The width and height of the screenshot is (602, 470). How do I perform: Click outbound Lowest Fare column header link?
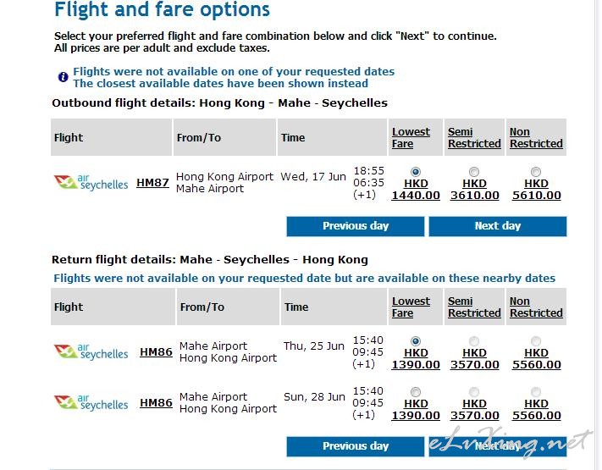click(411, 137)
